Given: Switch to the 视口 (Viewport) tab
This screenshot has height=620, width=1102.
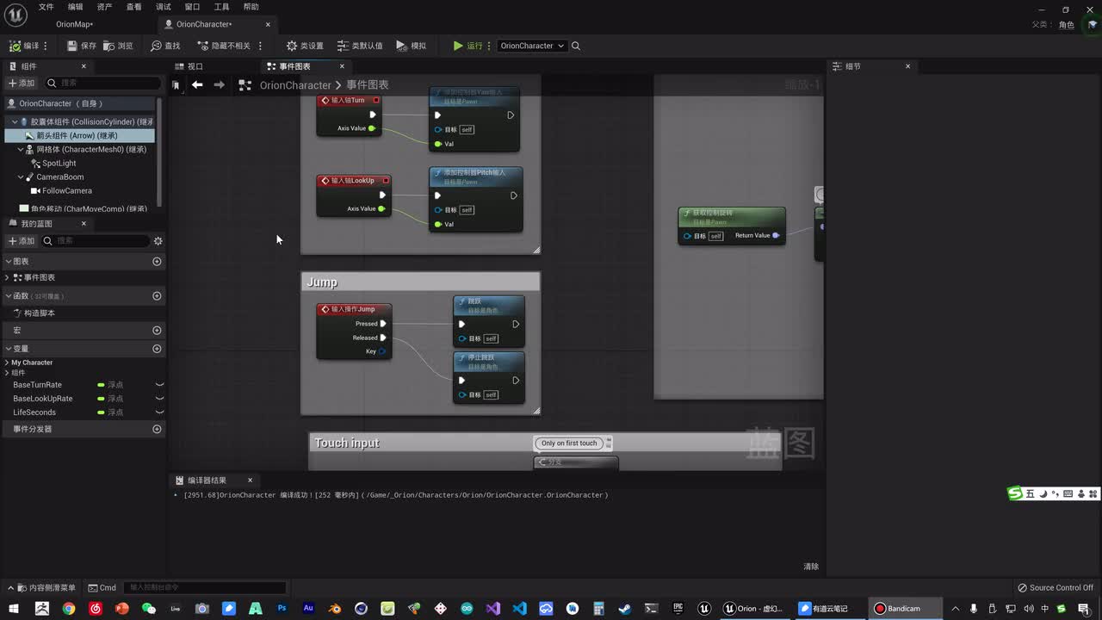Looking at the screenshot, I should tap(189, 66).
